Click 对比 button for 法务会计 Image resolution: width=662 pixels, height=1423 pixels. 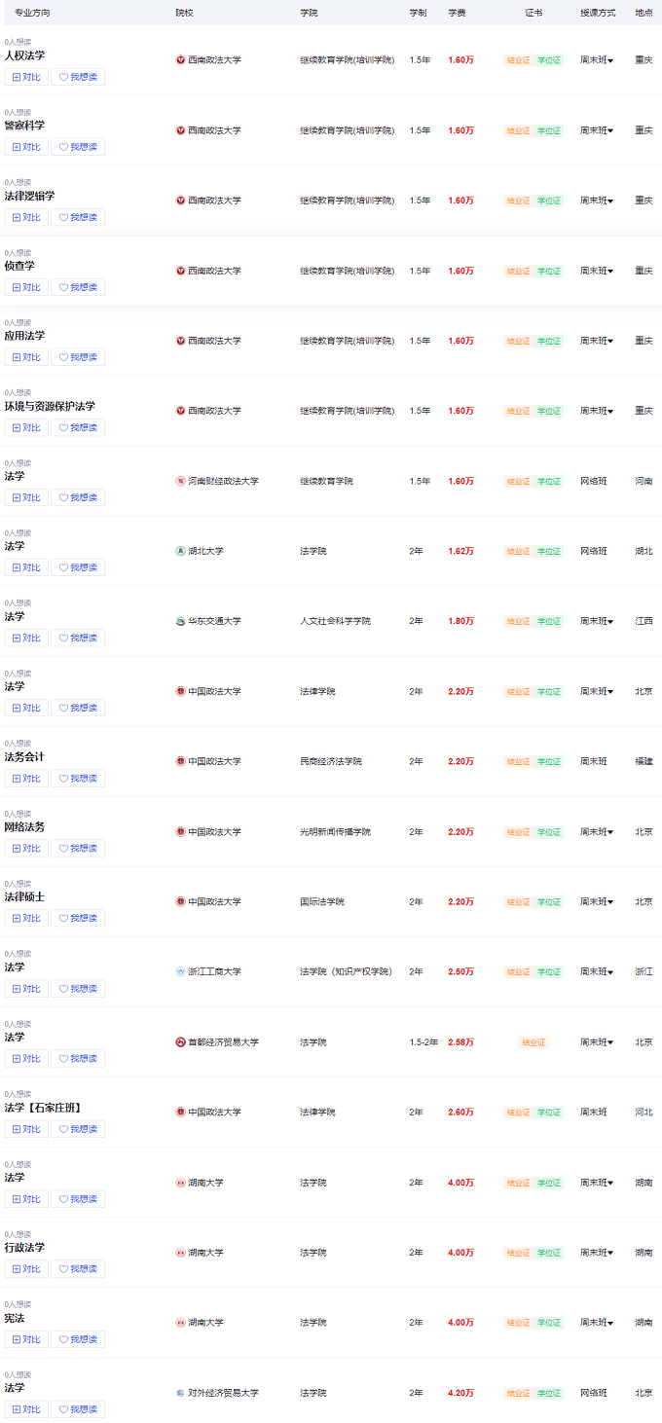tap(26, 779)
